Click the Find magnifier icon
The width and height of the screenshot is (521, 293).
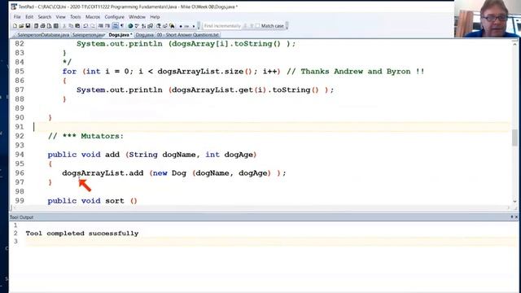click(158, 26)
